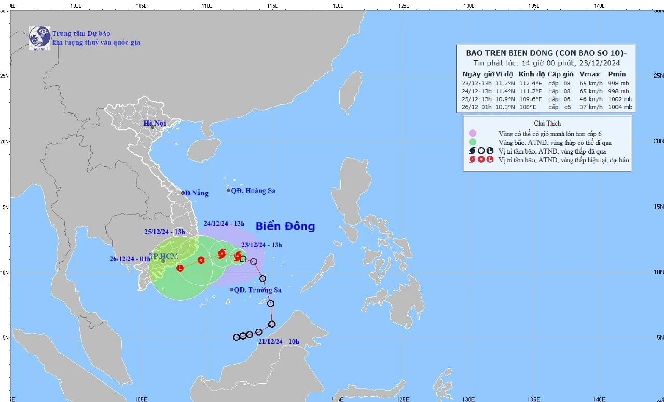The width and height of the screenshot is (664, 402).
Task: Click the red typhoon icon in the legend's forecast row
Action: click(x=472, y=160)
